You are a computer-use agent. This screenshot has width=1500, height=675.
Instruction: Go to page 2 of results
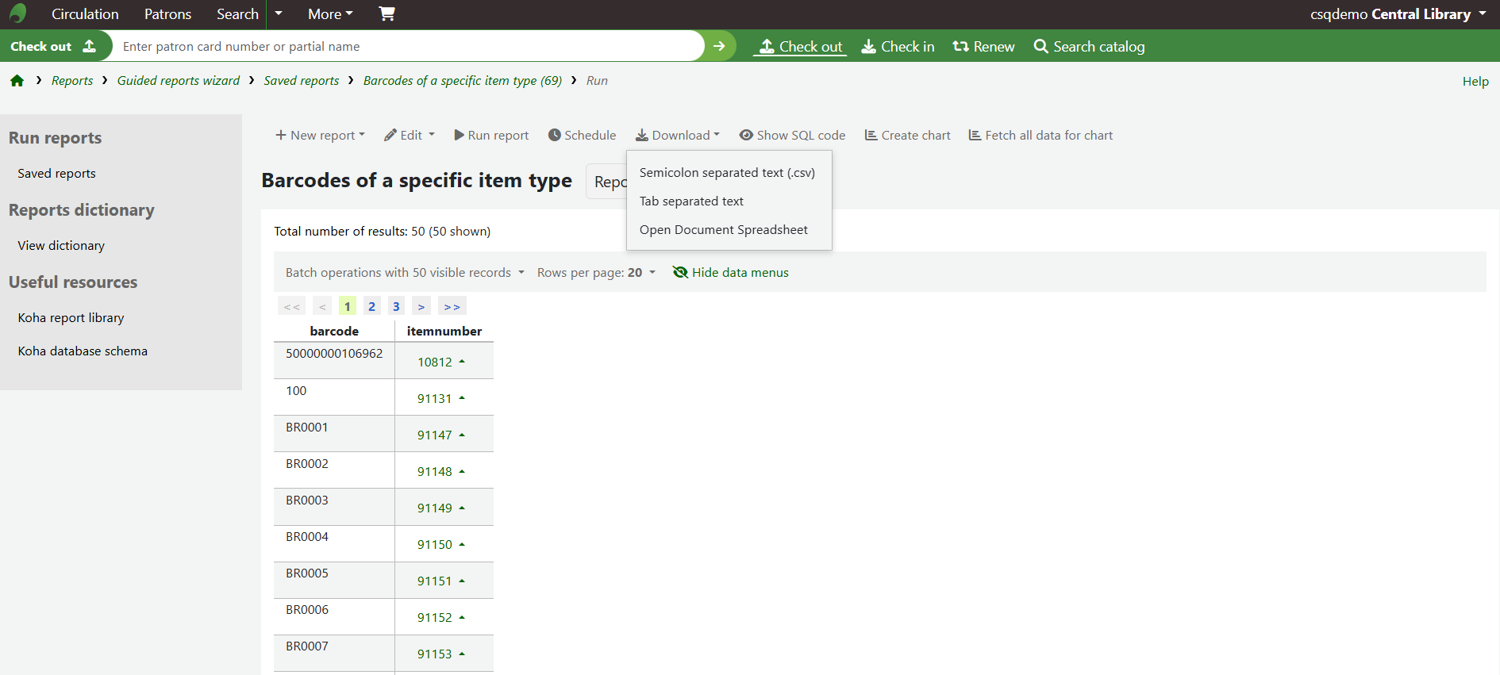tap(371, 306)
